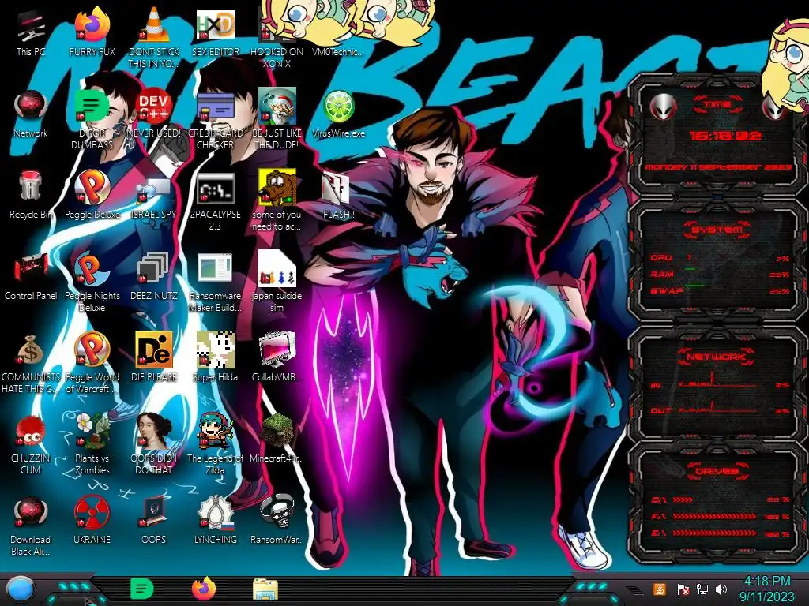This screenshot has height=606, width=809.
Task: Click the TIME header on the widget
Action: (x=717, y=104)
